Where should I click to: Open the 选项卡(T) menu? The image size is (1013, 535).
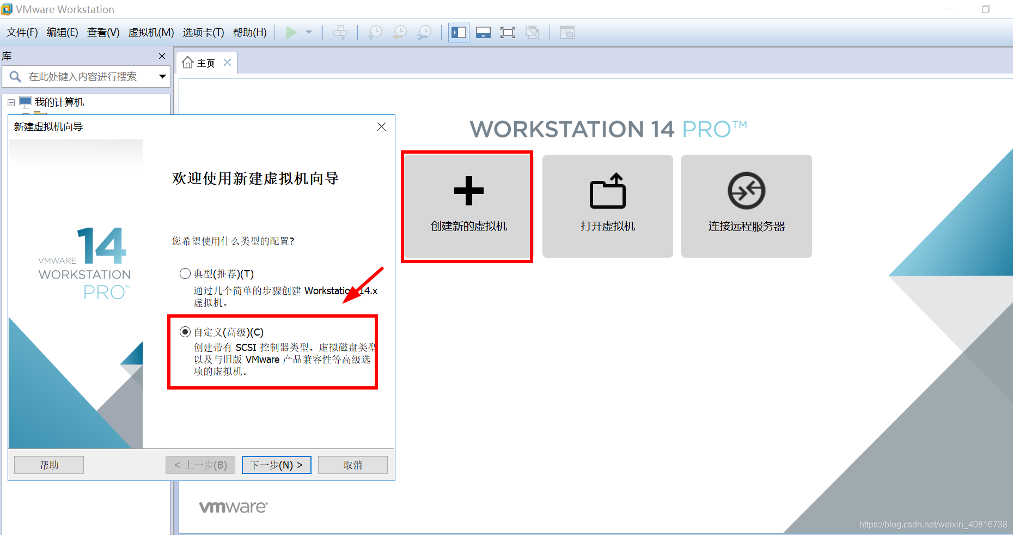[x=203, y=33]
